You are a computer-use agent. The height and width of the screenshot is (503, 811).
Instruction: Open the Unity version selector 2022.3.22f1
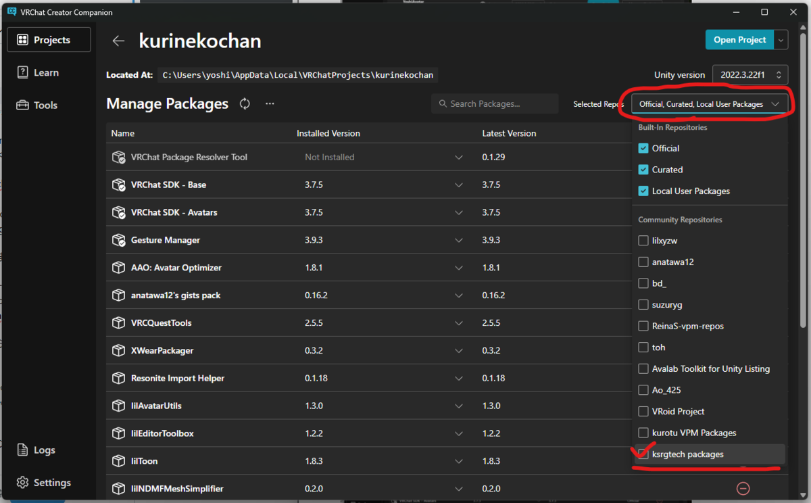749,75
